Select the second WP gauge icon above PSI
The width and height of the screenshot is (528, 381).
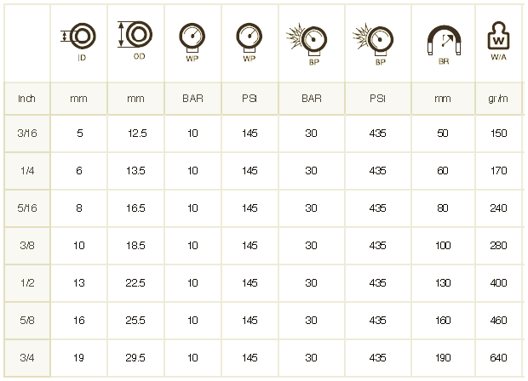250,37
